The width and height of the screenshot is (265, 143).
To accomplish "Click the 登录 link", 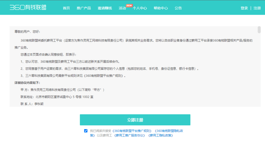I will click(x=244, y=8).
